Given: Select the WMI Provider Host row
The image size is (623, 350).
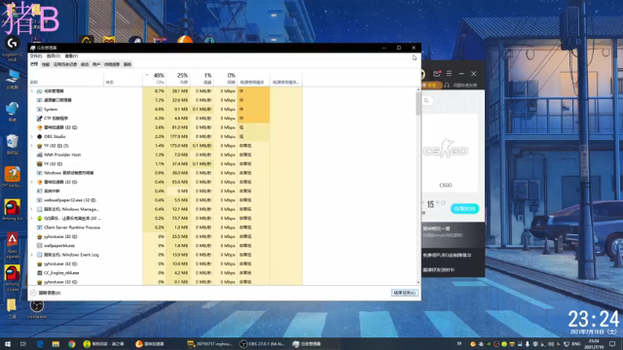Looking at the screenshot, I should pos(165,155).
